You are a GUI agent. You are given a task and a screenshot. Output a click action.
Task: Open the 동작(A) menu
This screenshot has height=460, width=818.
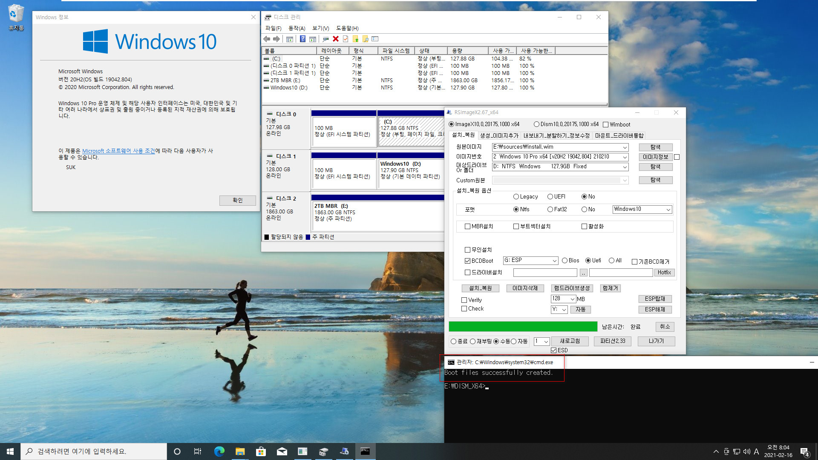click(297, 28)
